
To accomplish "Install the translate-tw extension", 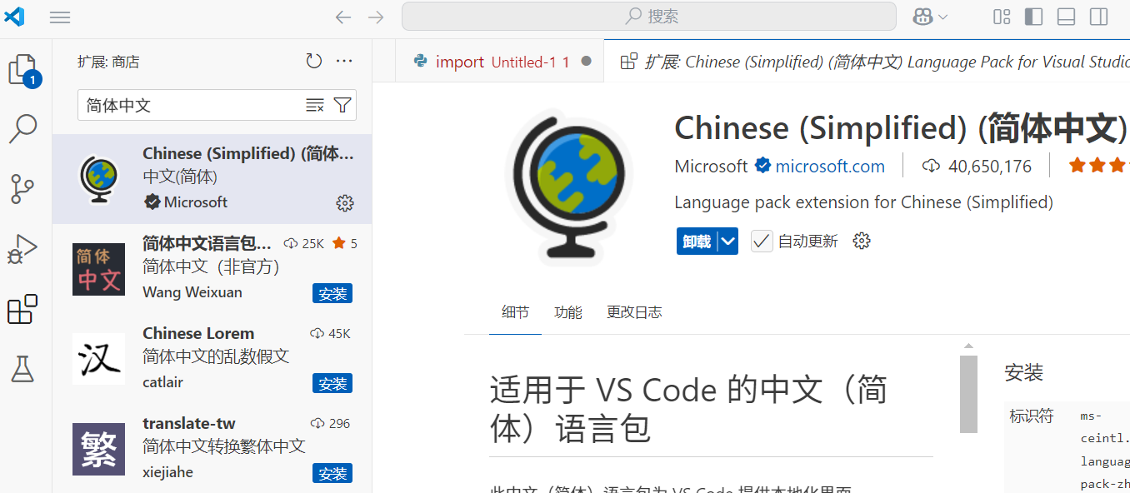I will (332, 473).
